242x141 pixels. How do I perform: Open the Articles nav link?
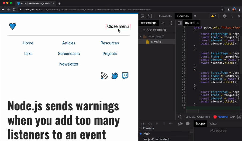[x=69, y=43]
